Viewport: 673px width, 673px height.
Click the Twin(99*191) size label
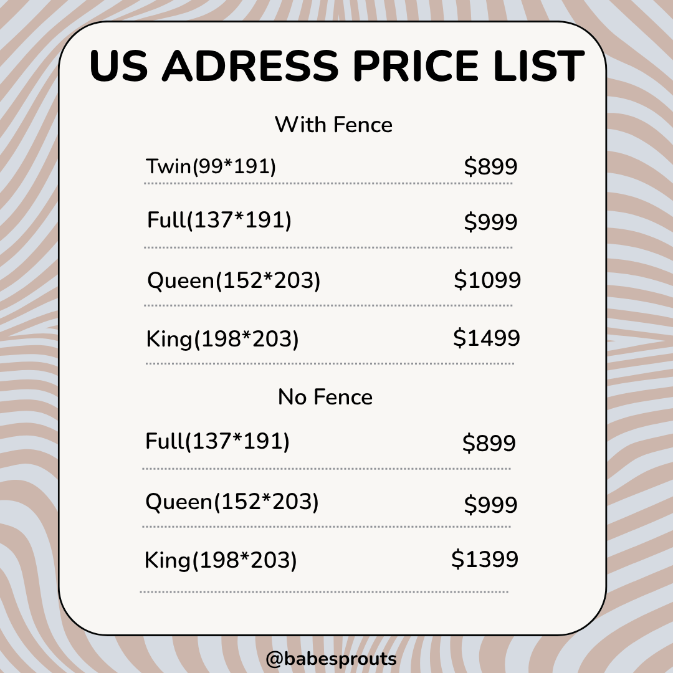coord(211,166)
